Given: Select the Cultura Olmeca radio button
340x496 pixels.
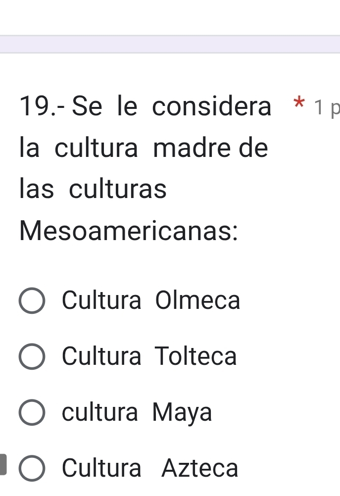Looking at the screenshot, I should [x=32, y=301].
